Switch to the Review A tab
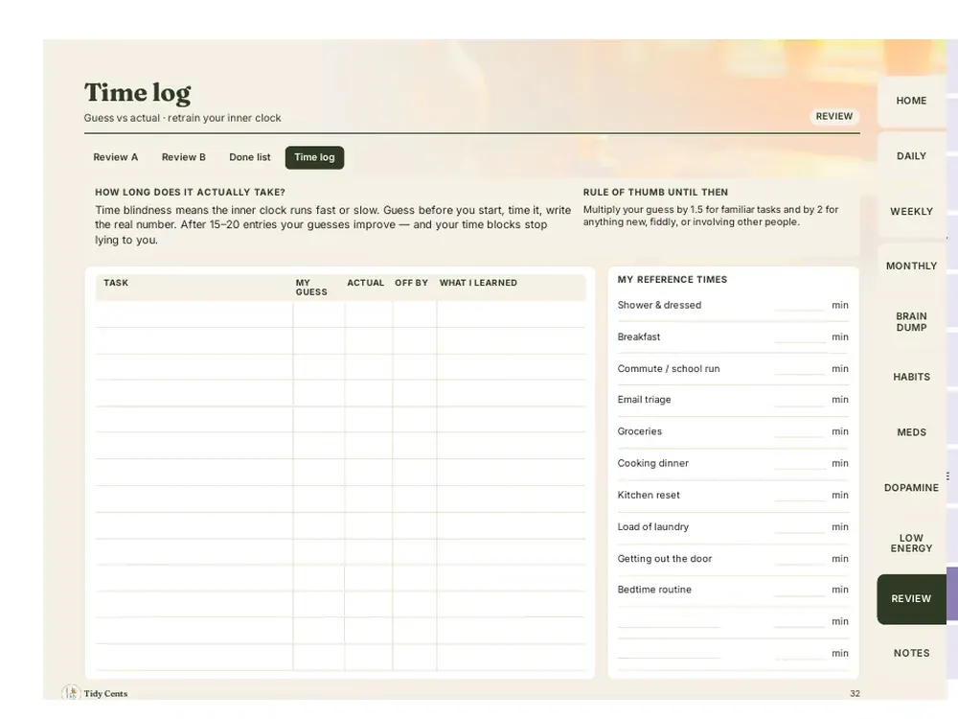Screen dimensions: 958x719 116,157
